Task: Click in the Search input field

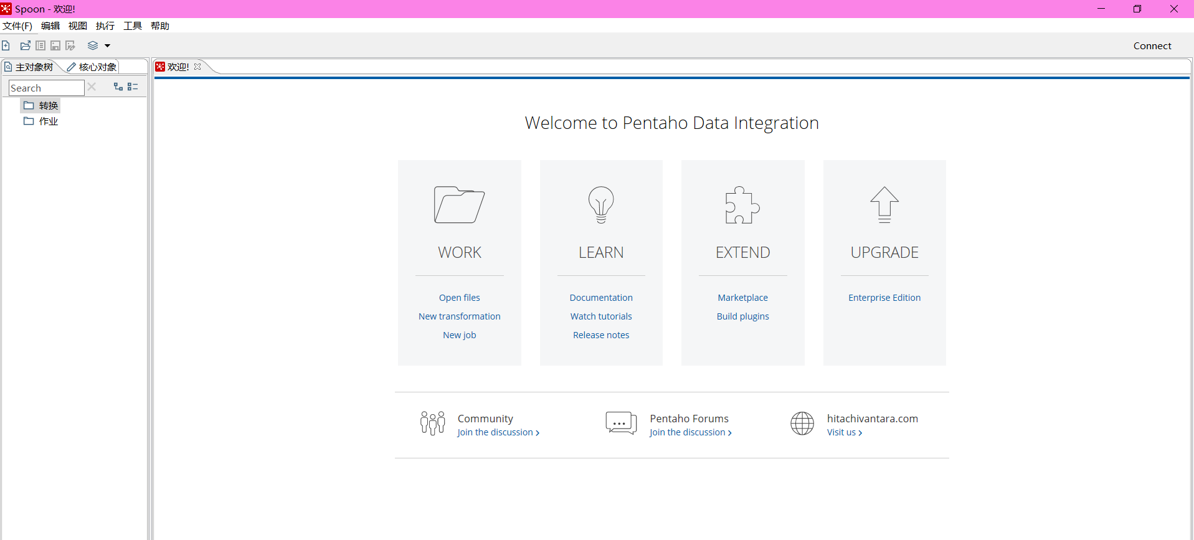Action: pos(47,88)
